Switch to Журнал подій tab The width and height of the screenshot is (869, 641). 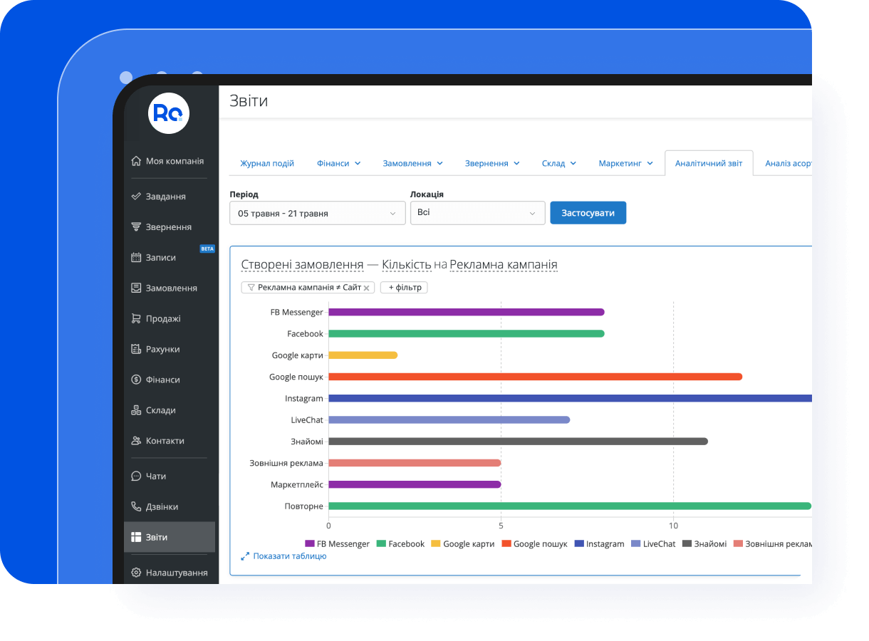267,163
